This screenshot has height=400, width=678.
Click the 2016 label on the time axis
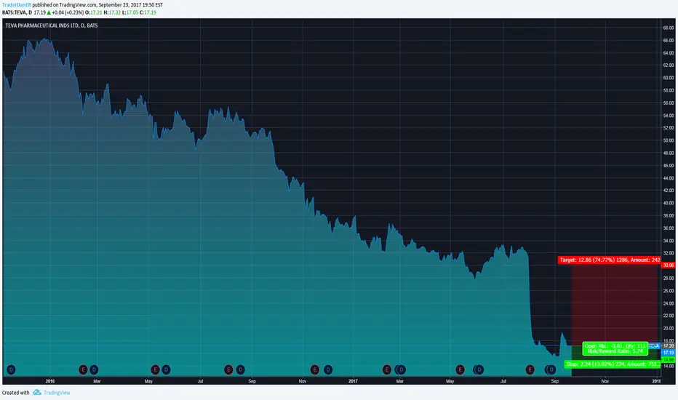(x=50, y=381)
